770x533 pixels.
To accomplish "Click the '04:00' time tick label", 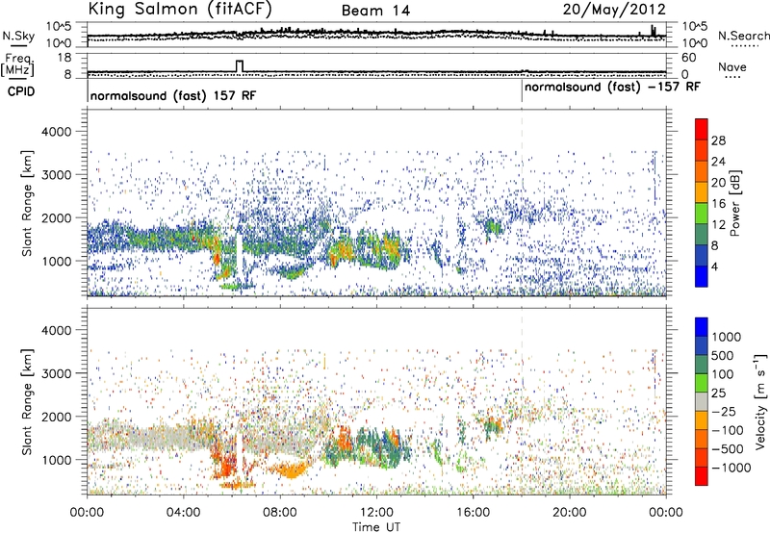I will click(x=183, y=513).
